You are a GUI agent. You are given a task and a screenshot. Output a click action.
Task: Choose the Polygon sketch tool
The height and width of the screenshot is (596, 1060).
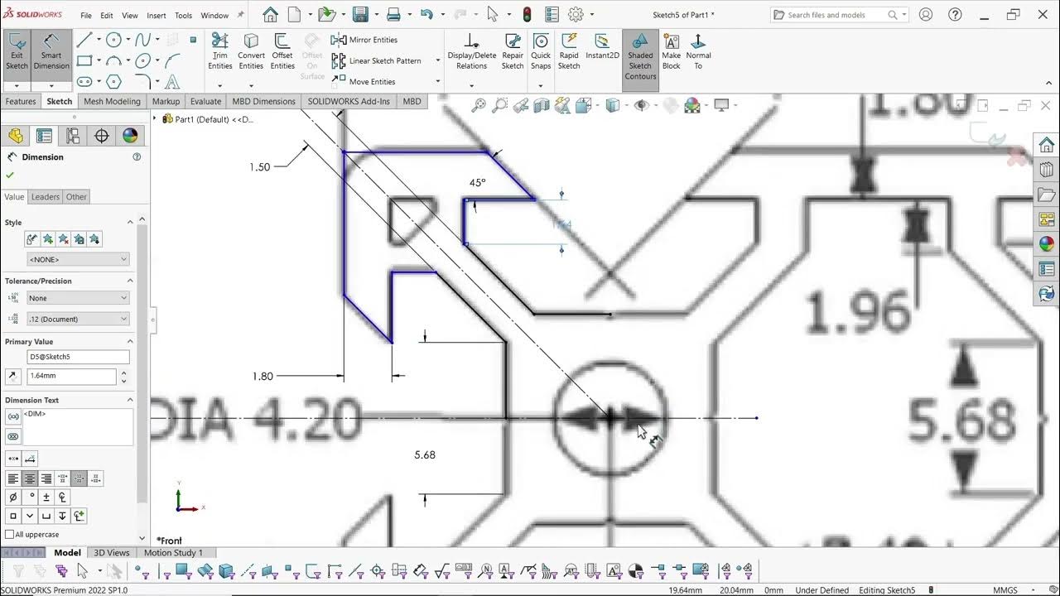(x=114, y=81)
